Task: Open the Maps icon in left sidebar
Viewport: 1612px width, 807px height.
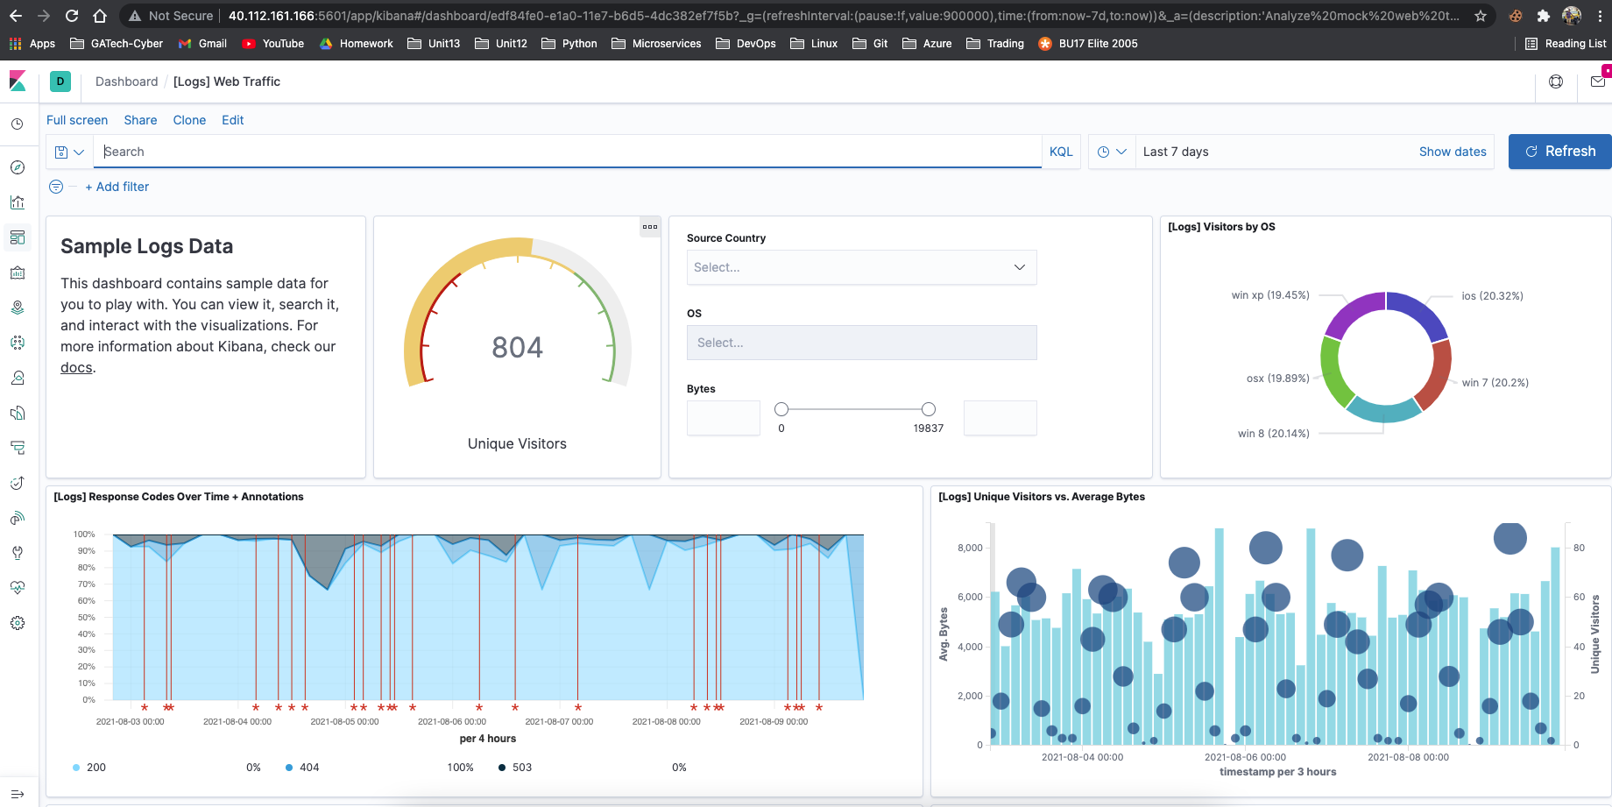Action: (x=18, y=308)
